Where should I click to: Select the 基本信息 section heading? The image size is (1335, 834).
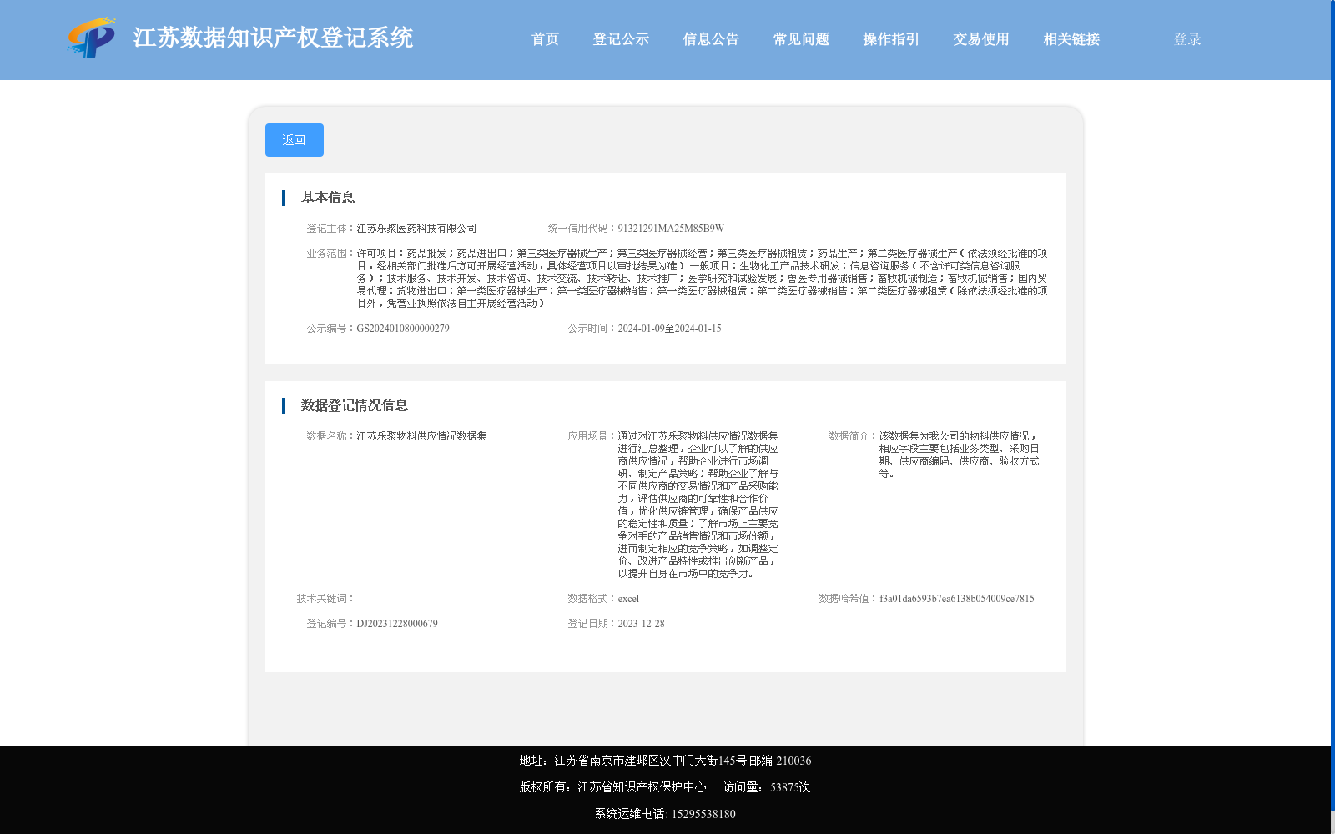pyautogui.click(x=328, y=198)
